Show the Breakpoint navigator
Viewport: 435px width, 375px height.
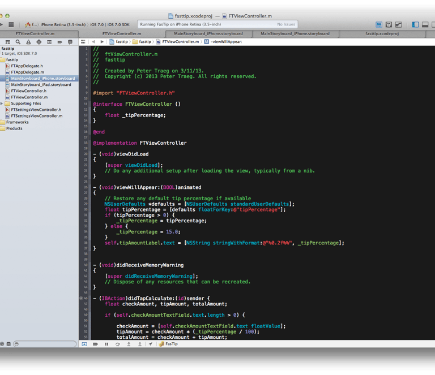pos(61,42)
